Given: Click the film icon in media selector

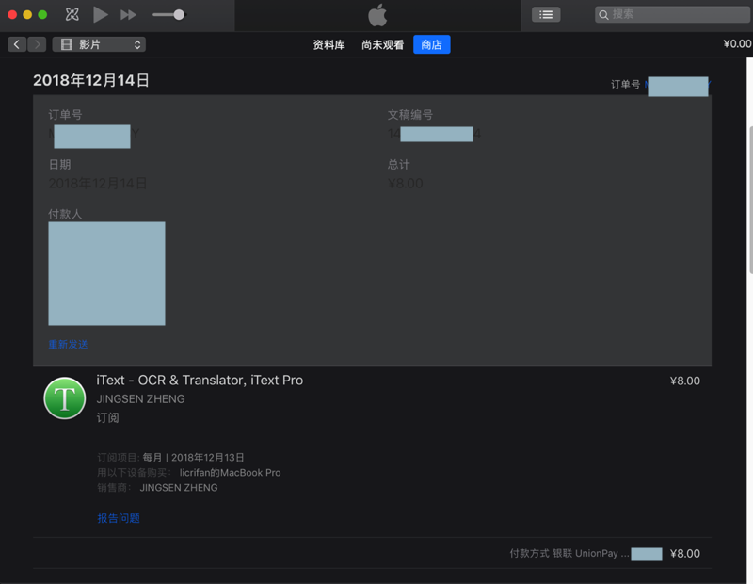Looking at the screenshot, I should click(66, 44).
